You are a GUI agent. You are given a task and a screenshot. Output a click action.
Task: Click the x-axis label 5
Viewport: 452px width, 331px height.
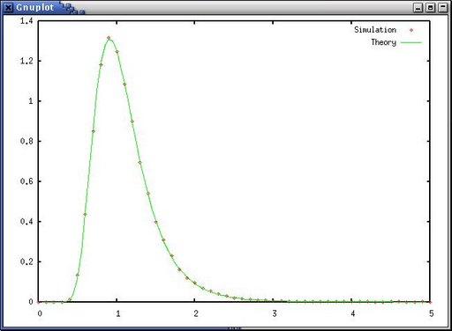[431, 313]
